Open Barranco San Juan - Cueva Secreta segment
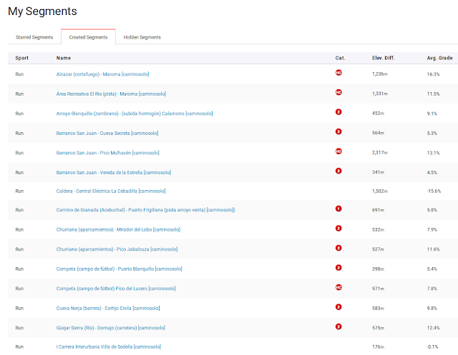 (x=106, y=132)
